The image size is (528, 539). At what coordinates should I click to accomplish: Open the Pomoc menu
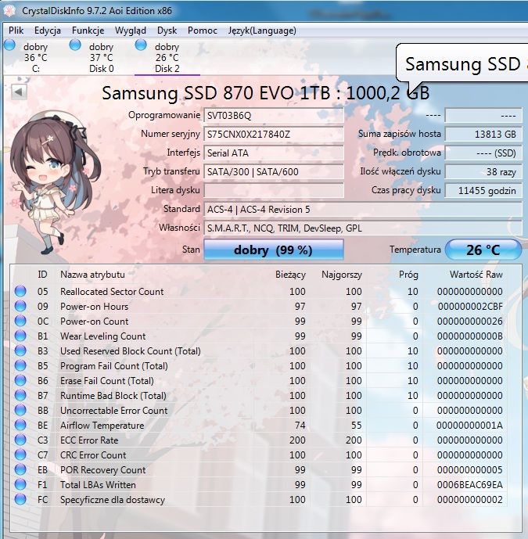point(202,31)
